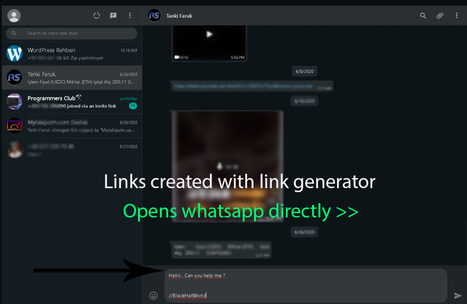Click the Tanki Faruk name in the chat header
This screenshot has width=467, height=304.
tap(179, 16)
